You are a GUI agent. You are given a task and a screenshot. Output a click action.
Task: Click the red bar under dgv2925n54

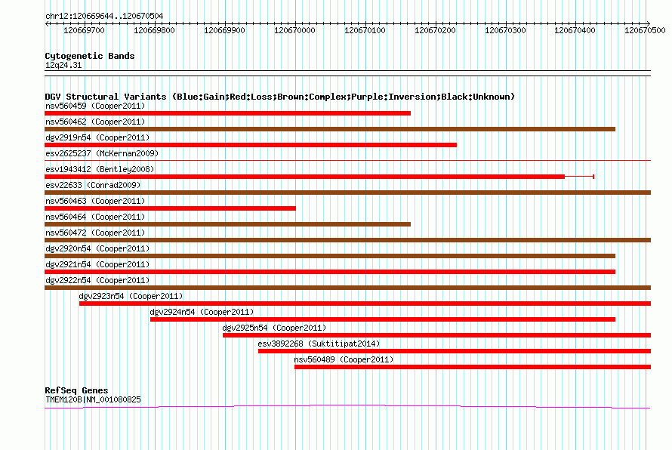point(436,335)
